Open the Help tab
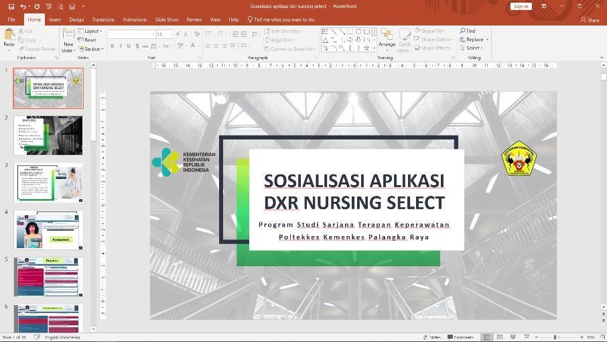The image size is (607, 342). point(233,19)
